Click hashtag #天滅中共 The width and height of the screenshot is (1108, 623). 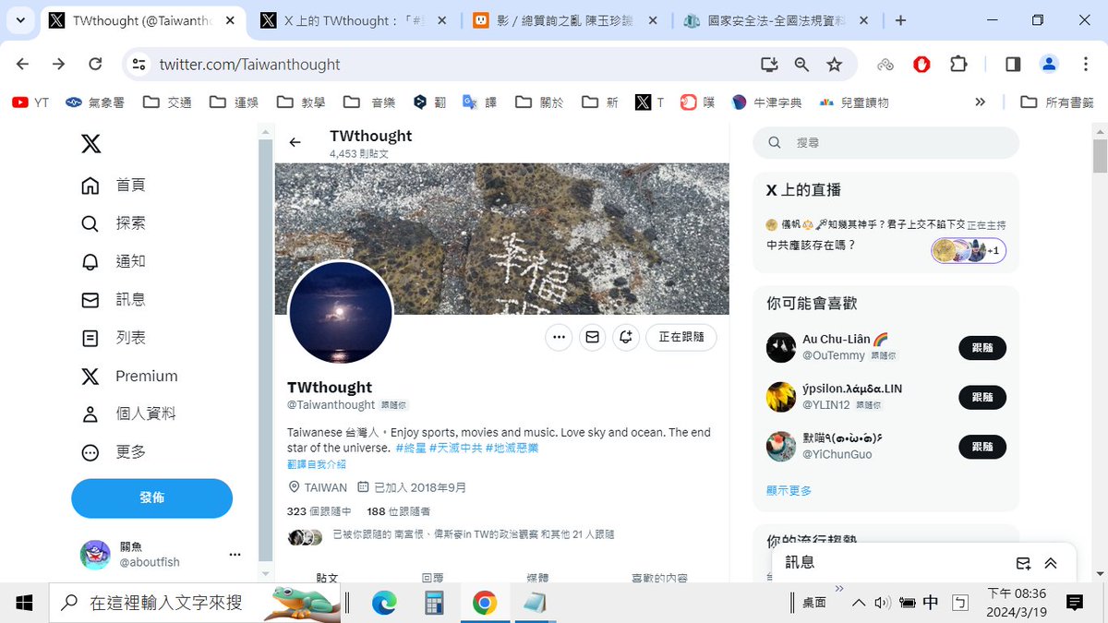455,449
